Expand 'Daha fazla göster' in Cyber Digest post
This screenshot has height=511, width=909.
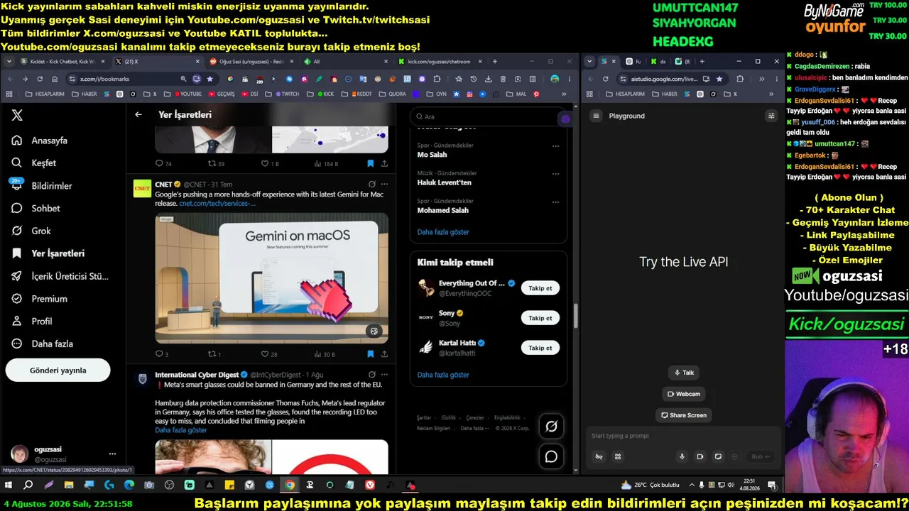tap(181, 430)
